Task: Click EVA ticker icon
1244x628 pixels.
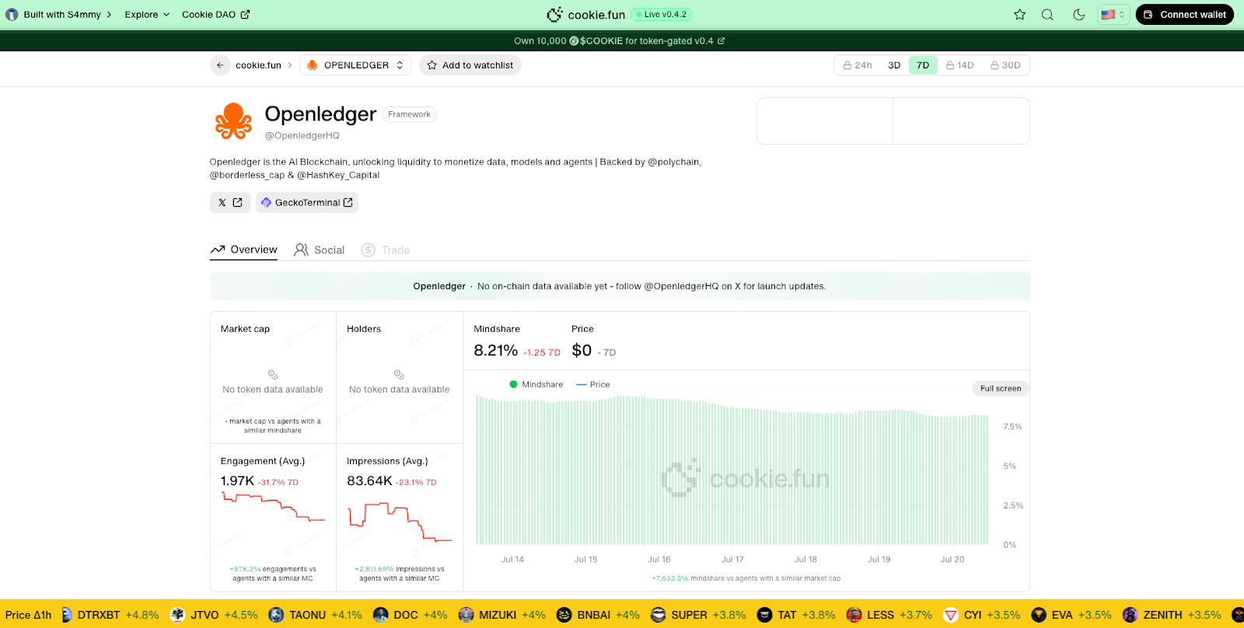Action: tap(1038, 615)
